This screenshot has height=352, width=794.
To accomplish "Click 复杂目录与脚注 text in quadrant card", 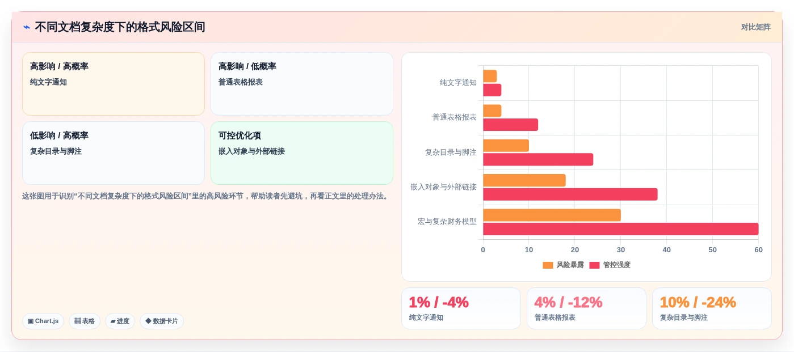I will 56,151.
